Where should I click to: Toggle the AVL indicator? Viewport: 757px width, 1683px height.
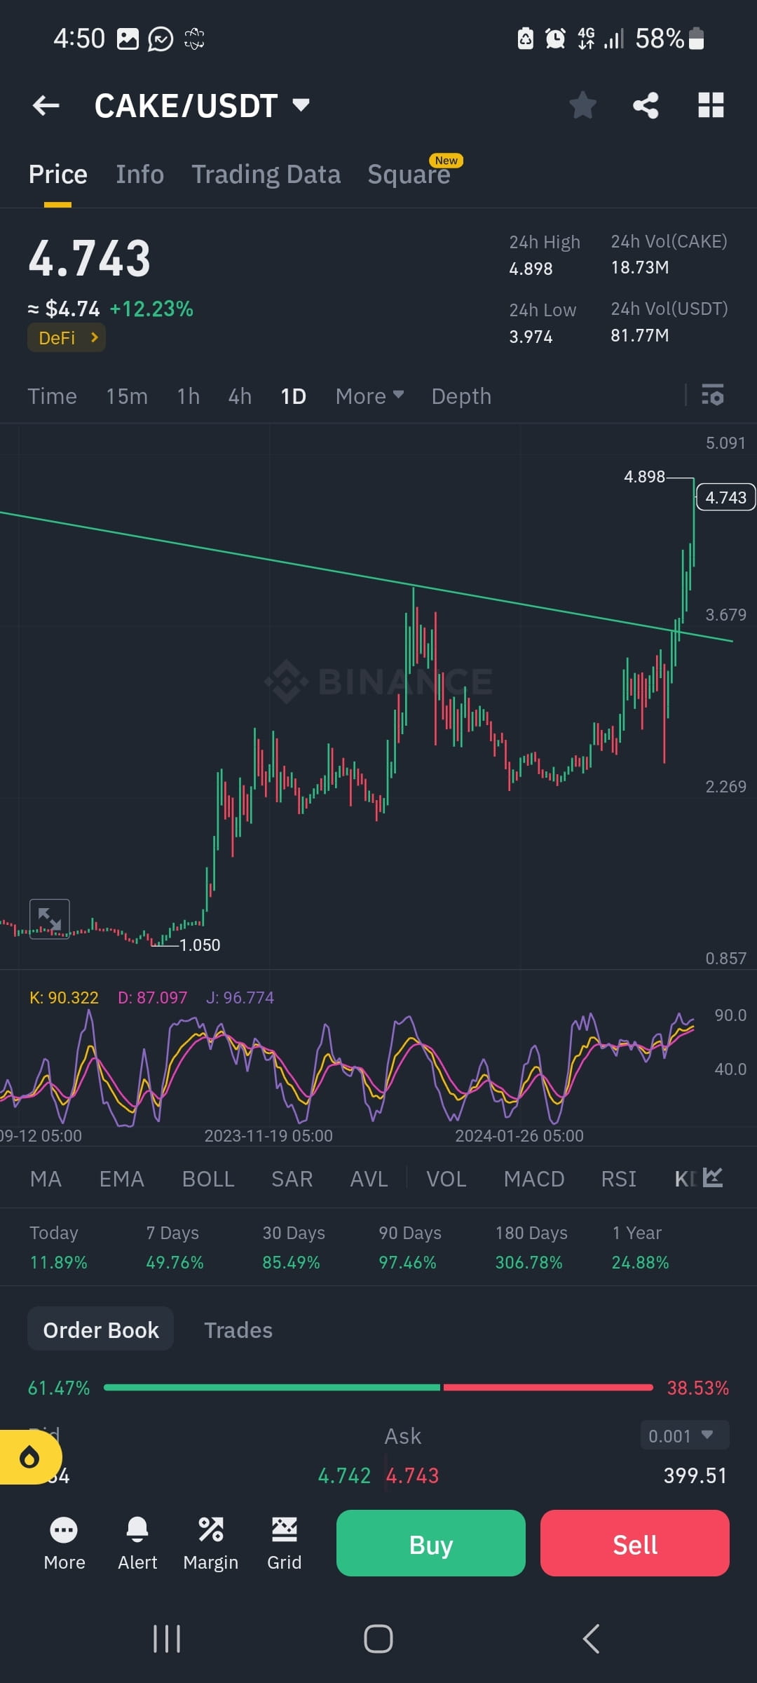coord(369,1179)
